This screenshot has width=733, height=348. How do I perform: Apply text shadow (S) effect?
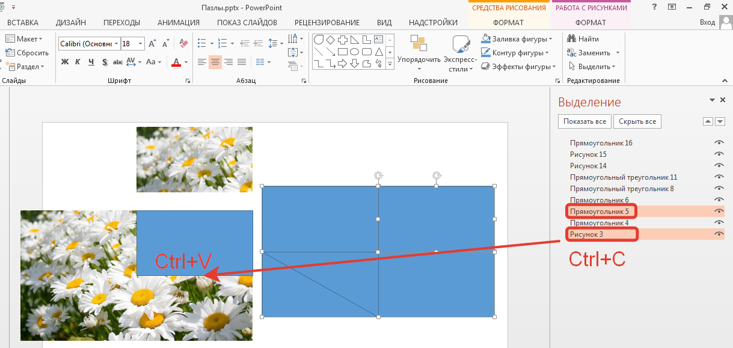click(105, 62)
